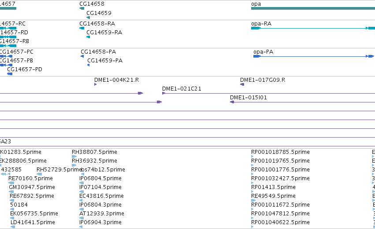The image size is (375, 229).
Task: Open EST LD41641.5prime
Action: click(33, 222)
